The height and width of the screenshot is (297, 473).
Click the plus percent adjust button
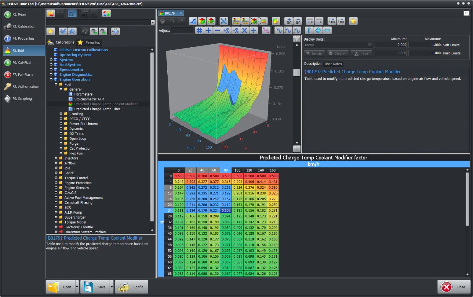[x=226, y=30]
